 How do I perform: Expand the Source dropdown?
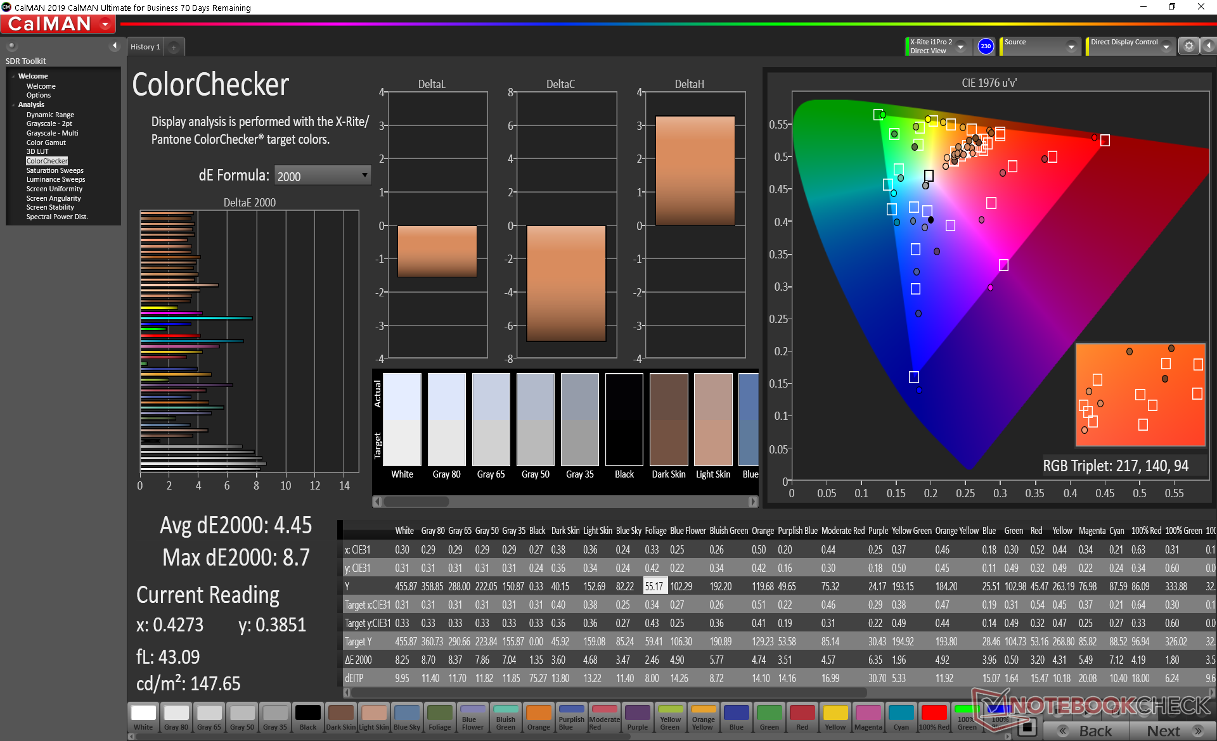point(1071,47)
